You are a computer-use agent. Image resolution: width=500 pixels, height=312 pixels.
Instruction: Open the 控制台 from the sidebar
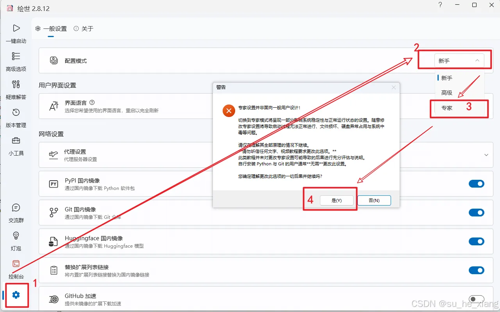(x=16, y=269)
